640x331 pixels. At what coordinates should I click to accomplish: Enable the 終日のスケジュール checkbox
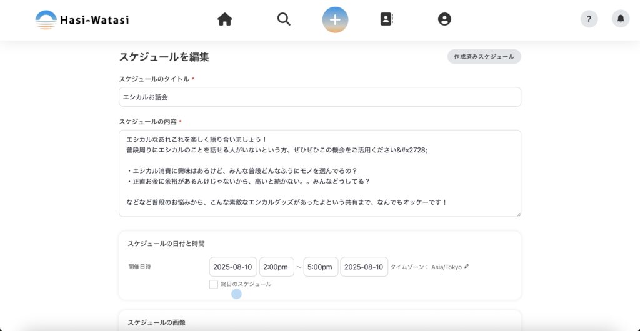click(x=214, y=284)
